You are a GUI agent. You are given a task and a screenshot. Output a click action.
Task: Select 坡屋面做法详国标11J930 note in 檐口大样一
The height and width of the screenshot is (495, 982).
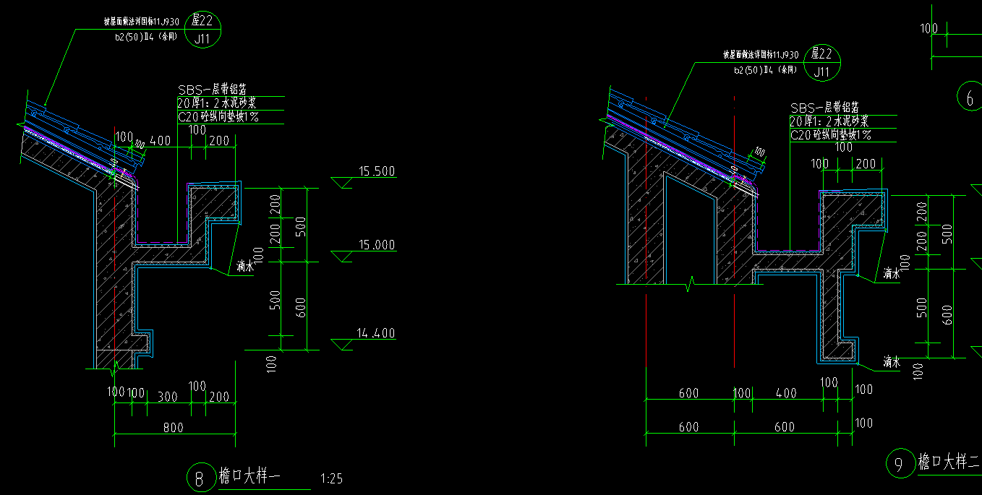pyautogui.click(x=141, y=22)
